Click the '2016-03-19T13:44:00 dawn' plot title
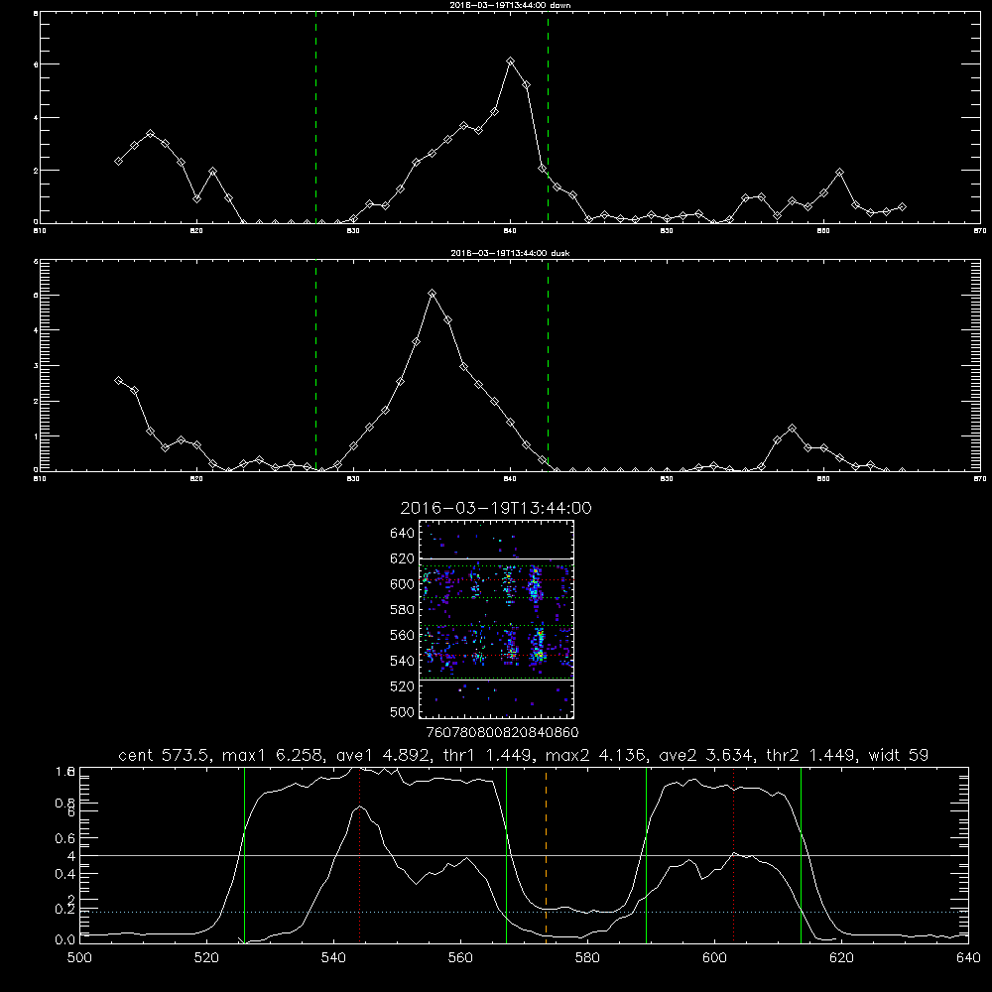Image resolution: width=992 pixels, height=992 pixels. point(510,5)
